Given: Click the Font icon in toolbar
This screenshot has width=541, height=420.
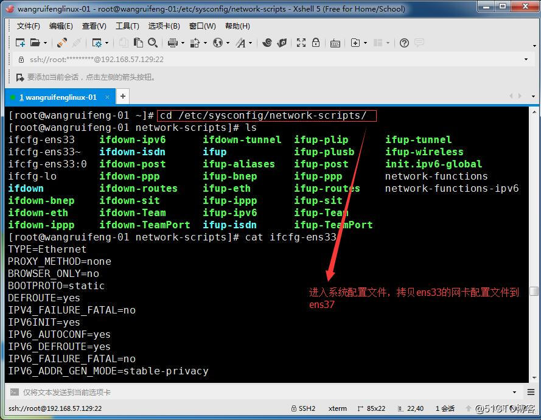Looking at the screenshot, I should click(240, 43).
